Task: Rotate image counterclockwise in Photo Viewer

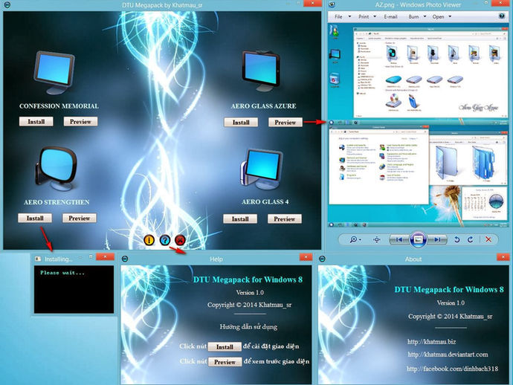Action: (457, 239)
